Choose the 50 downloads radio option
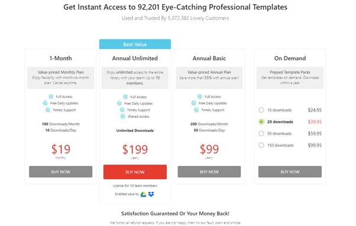Screen dimensions: 356x226 click(261, 133)
